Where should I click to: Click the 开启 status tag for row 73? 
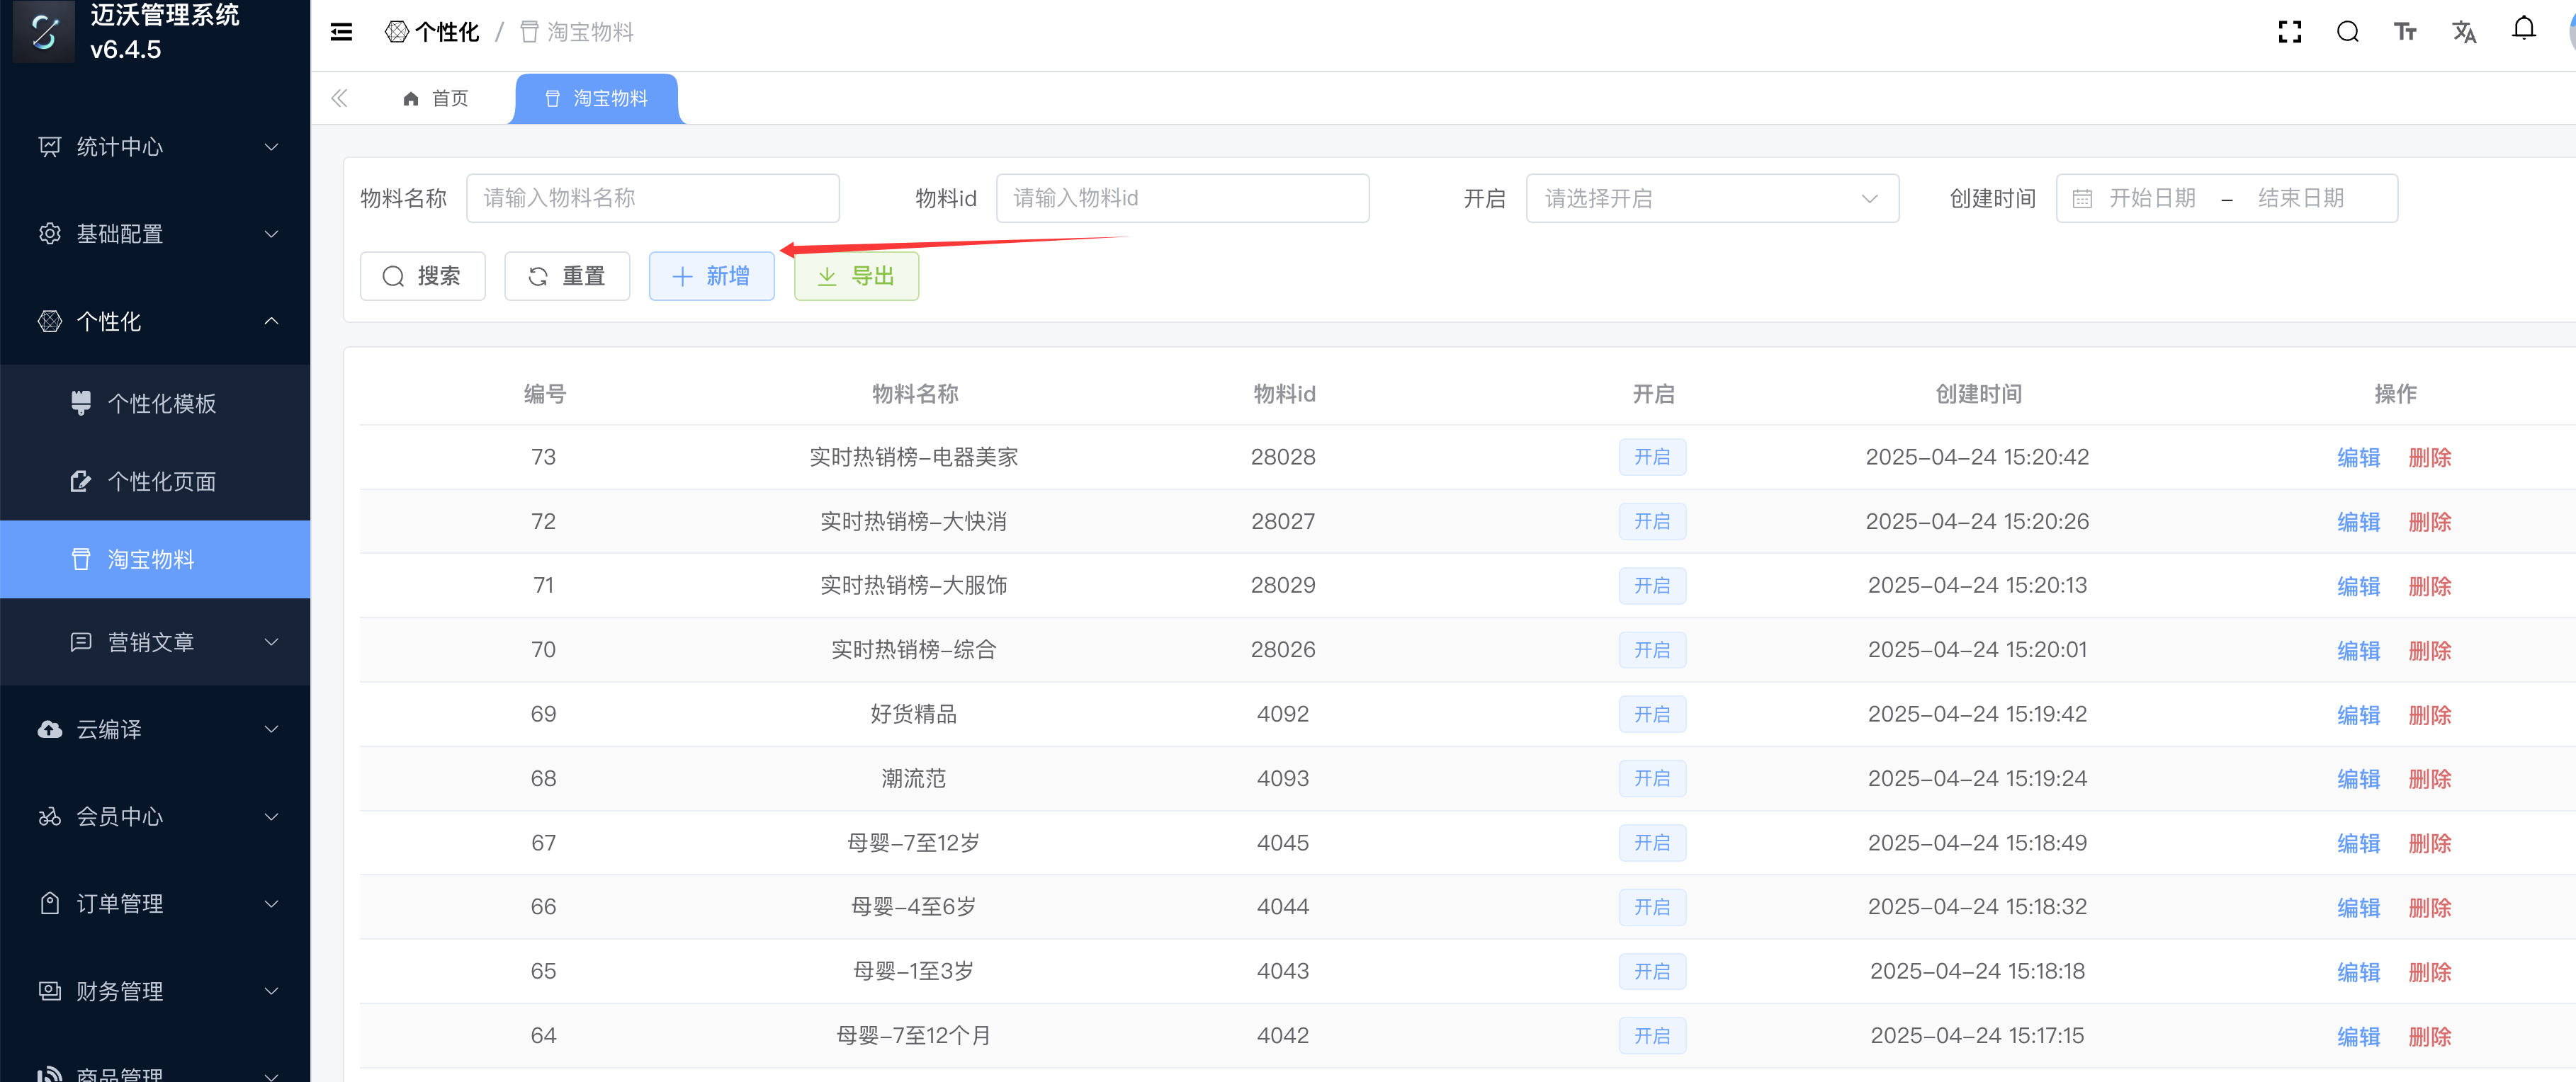1652,457
